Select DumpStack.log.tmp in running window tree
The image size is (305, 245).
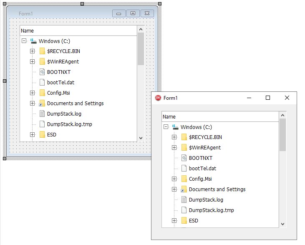(x=211, y=210)
